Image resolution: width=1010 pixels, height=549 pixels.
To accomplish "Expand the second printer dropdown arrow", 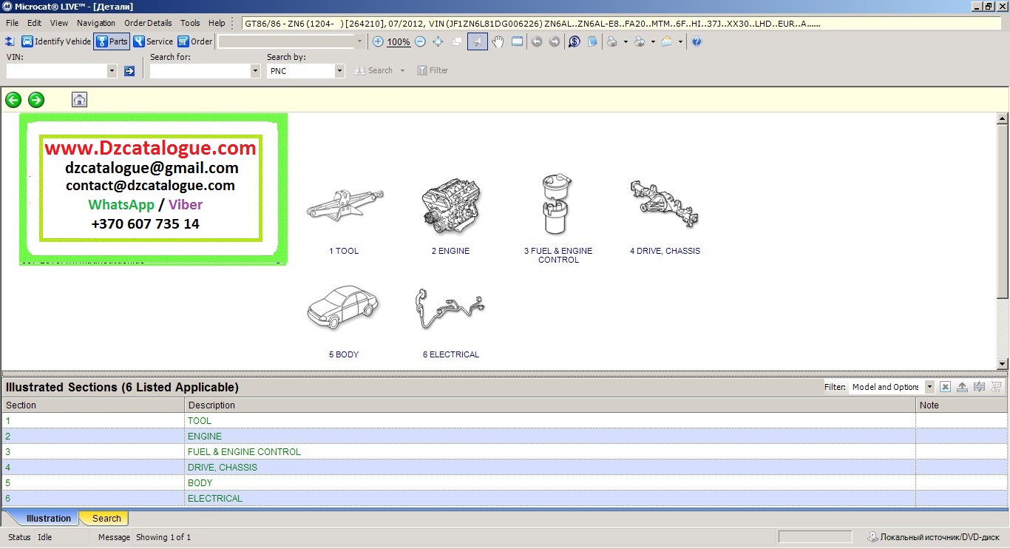I will coord(653,41).
